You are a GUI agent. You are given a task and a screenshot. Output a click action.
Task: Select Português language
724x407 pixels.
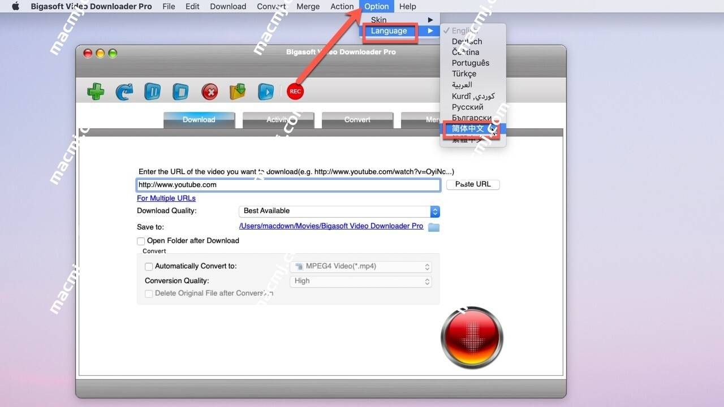[x=473, y=63]
